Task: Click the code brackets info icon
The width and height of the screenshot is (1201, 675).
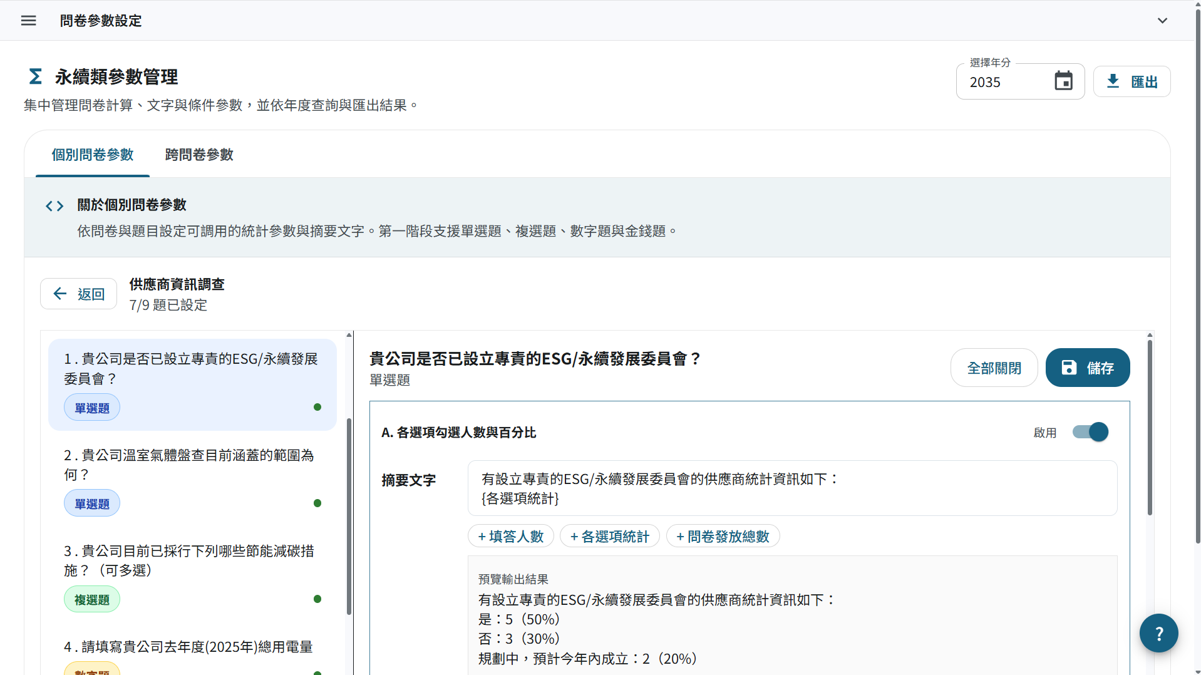Action: coord(54,206)
